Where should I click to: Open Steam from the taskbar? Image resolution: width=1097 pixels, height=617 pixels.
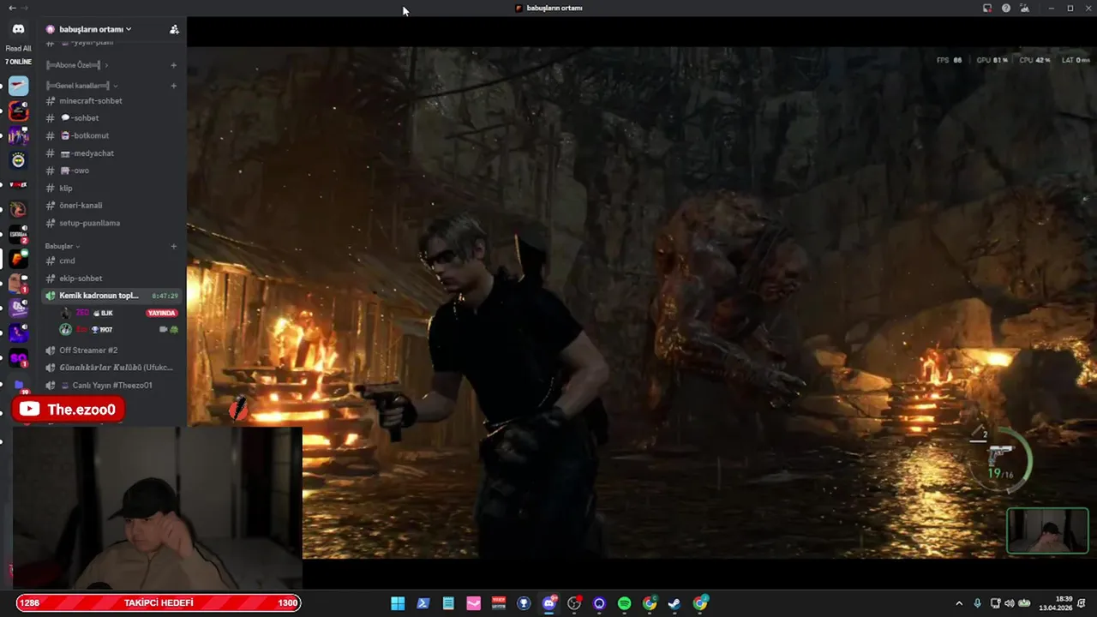pyautogui.click(x=675, y=603)
